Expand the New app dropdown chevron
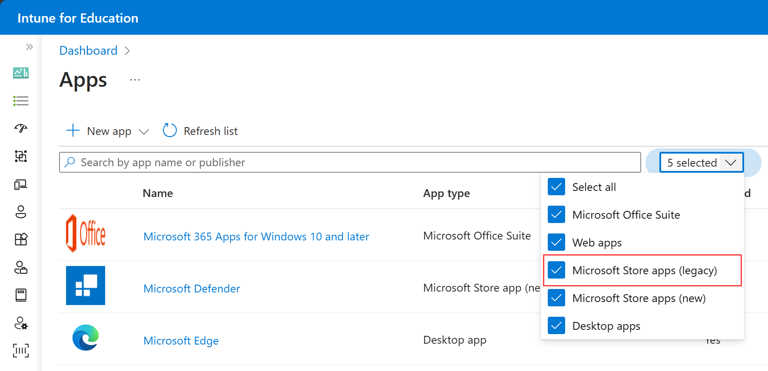The height and width of the screenshot is (371, 768). [x=144, y=131]
